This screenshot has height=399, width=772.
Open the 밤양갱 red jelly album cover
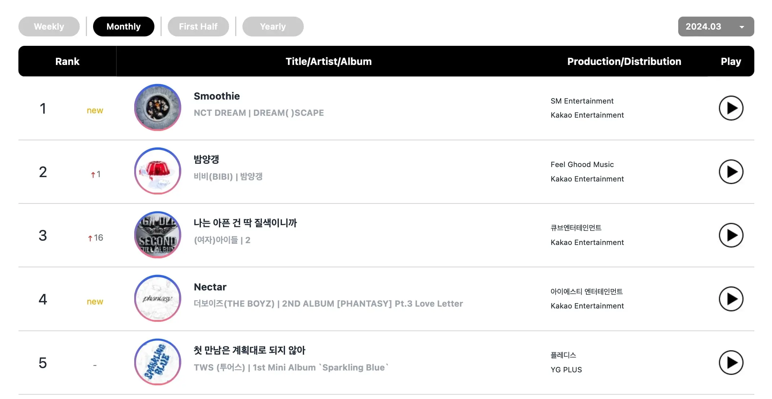(158, 171)
